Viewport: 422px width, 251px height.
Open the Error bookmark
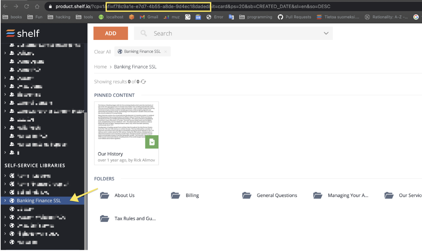coord(215,17)
